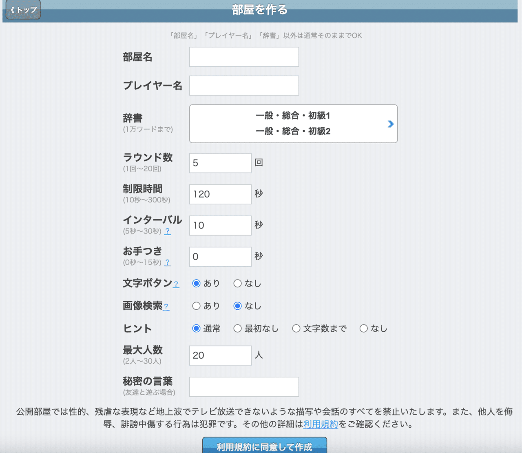Screen dimensions: 522x453
Task: Click the 秘密の言葉 input field
Action: [244, 386]
